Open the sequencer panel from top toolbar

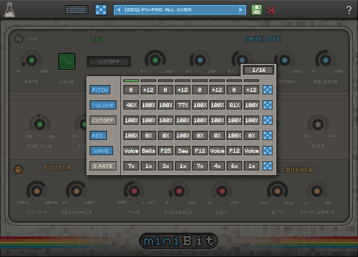tap(76, 10)
